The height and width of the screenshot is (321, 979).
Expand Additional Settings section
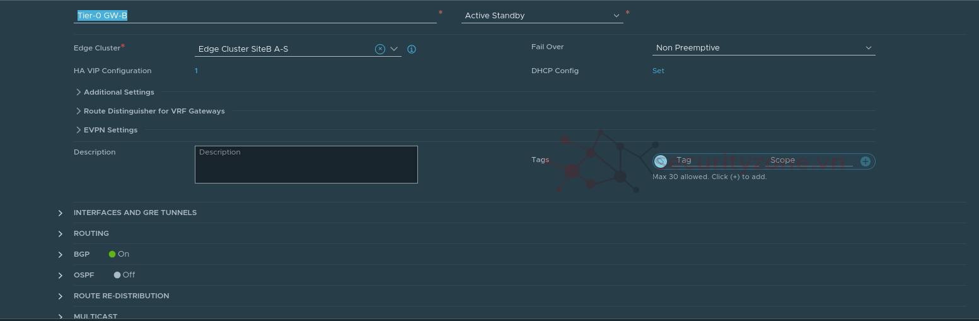(x=119, y=92)
